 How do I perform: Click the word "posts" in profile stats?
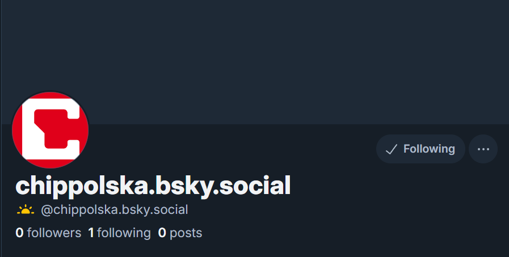pos(186,233)
